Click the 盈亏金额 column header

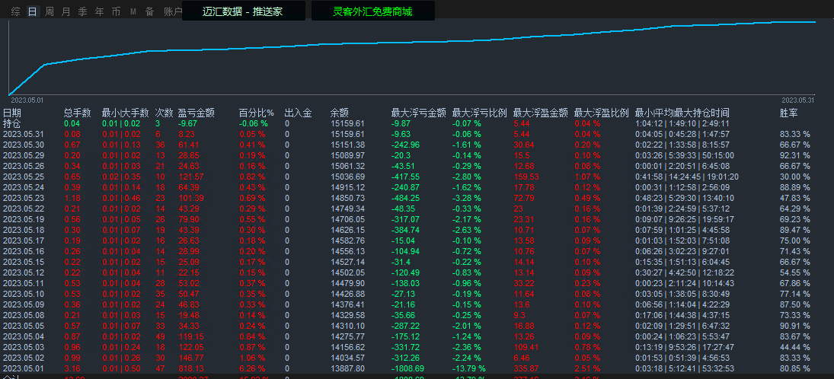(197, 113)
